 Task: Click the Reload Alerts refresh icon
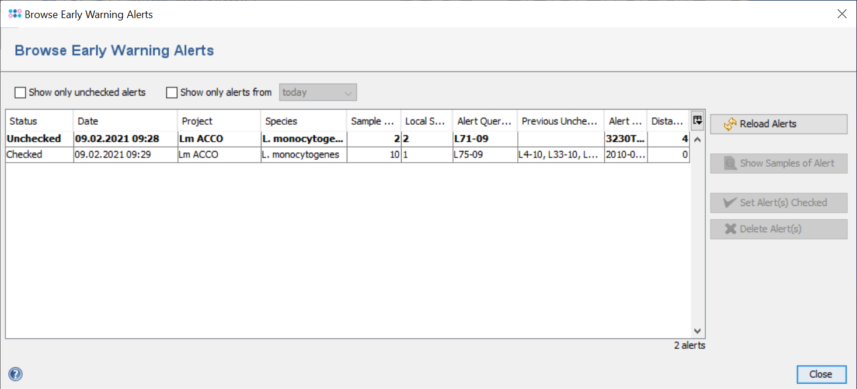click(730, 124)
